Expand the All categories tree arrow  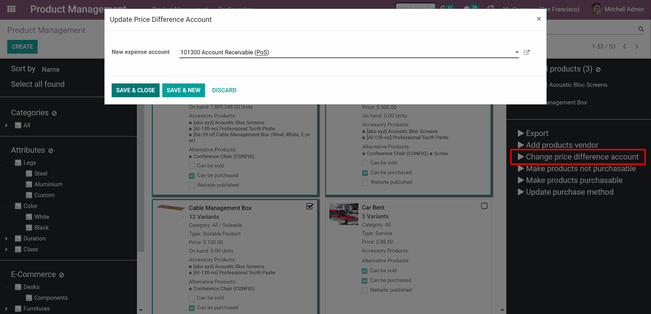(6, 125)
